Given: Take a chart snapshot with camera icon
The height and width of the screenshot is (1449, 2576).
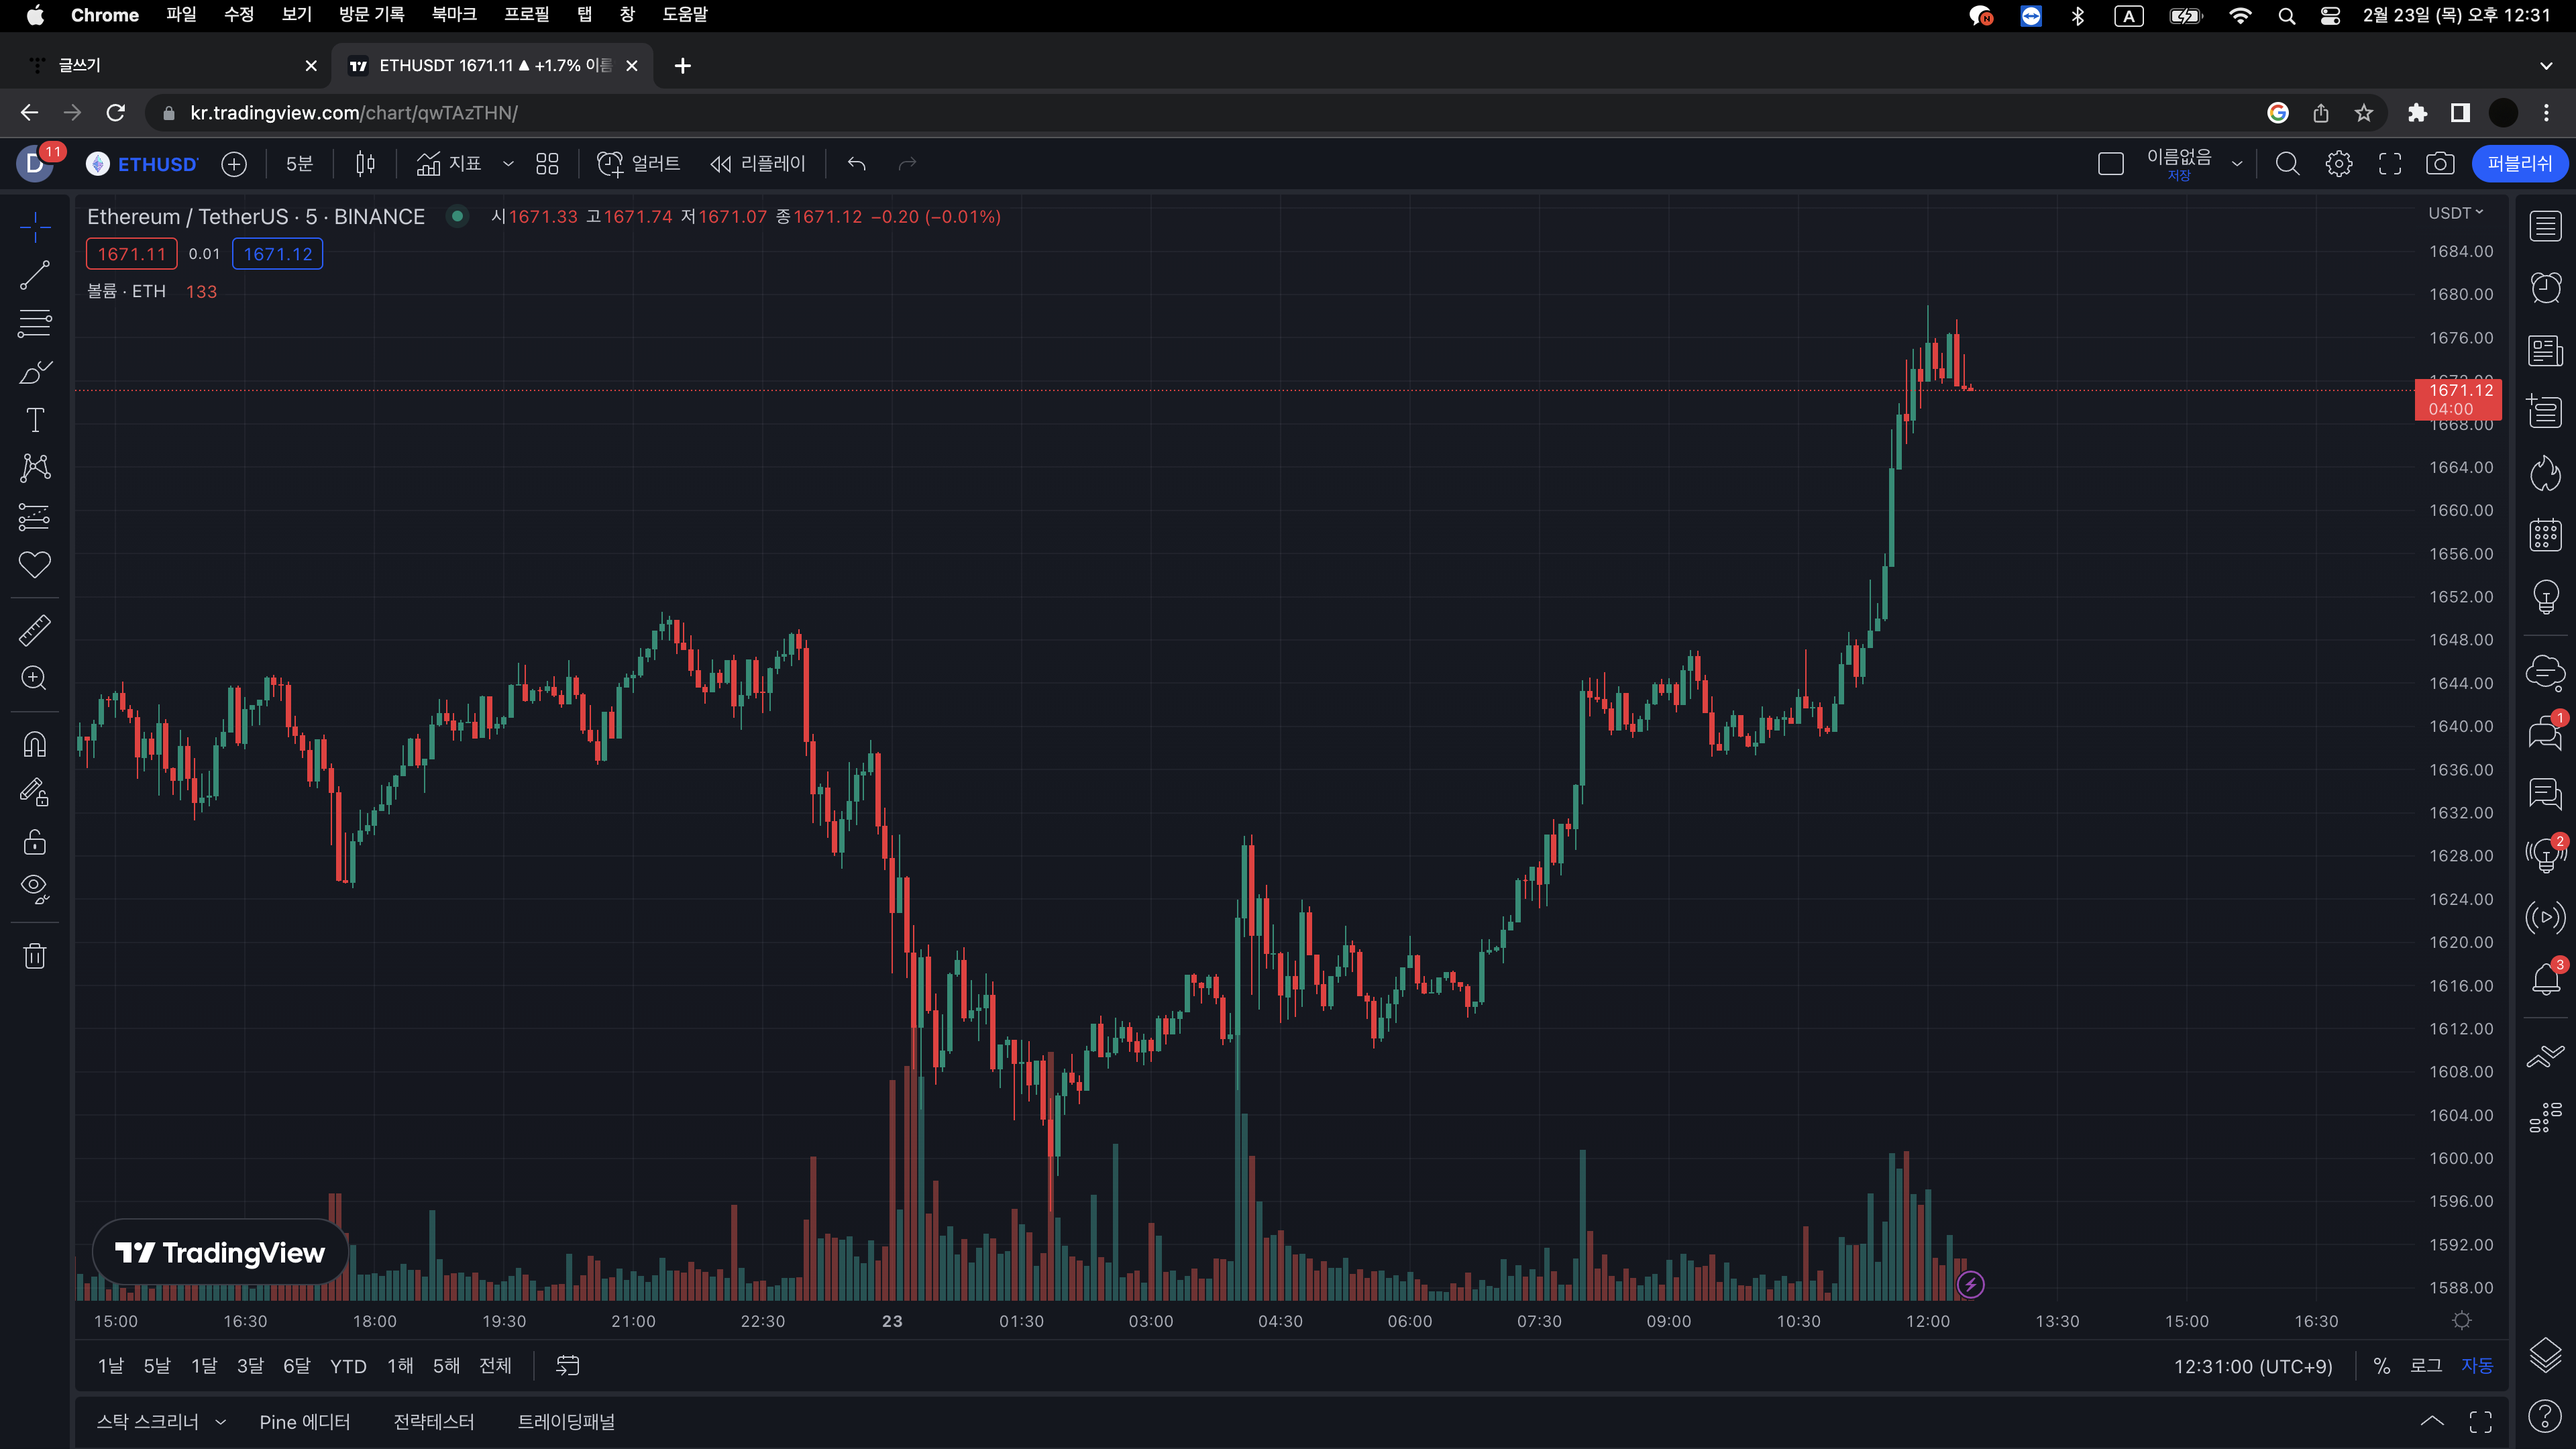Looking at the screenshot, I should click(x=2440, y=164).
